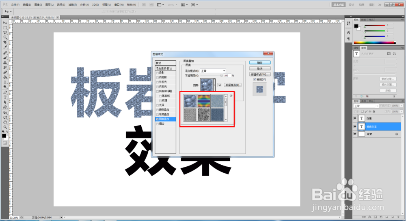Select the Blur tool
The image size is (406, 221).
(5, 82)
